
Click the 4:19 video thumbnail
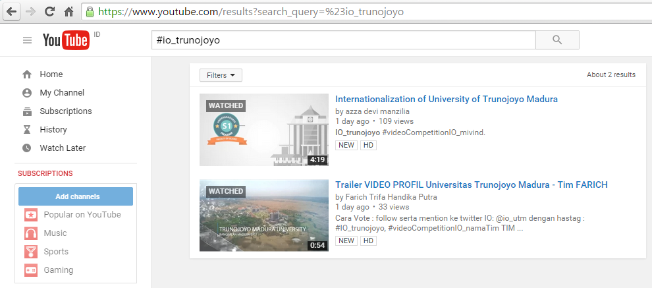[x=264, y=130]
